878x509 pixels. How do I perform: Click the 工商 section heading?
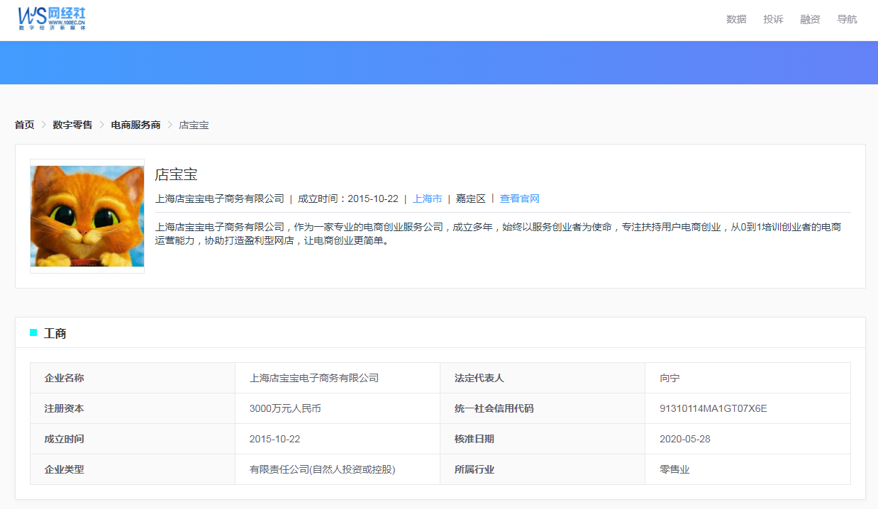point(55,333)
